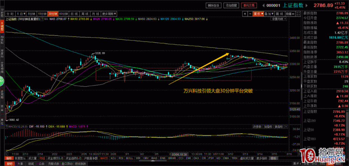The width and height of the screenshot is (349, 166).
Task: Select the 成交量 indicator
Action: click(33, 158)
